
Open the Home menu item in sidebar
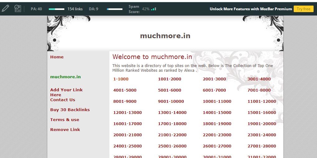click(x=57, y=57)
